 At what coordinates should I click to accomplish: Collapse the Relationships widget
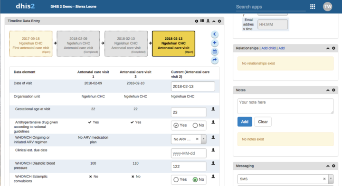pos(328,48)
